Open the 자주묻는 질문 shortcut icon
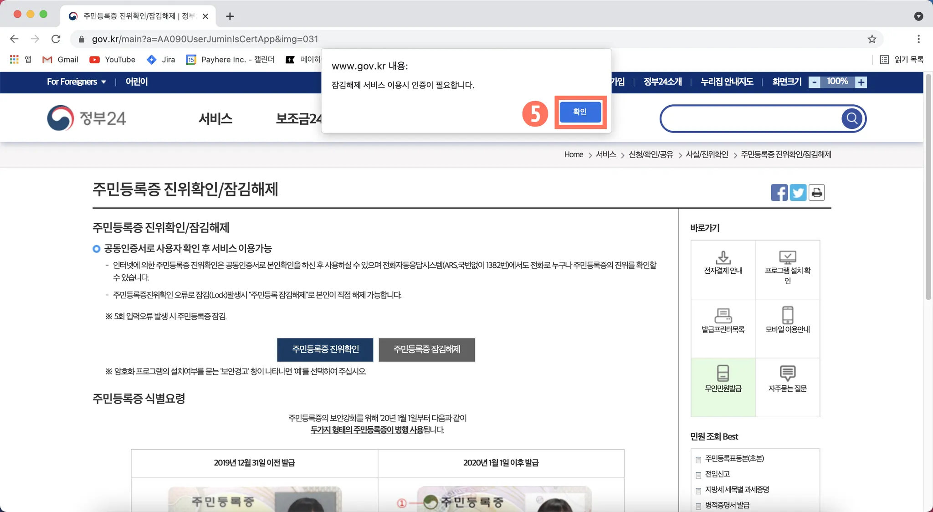 click(x=788, y=374)
